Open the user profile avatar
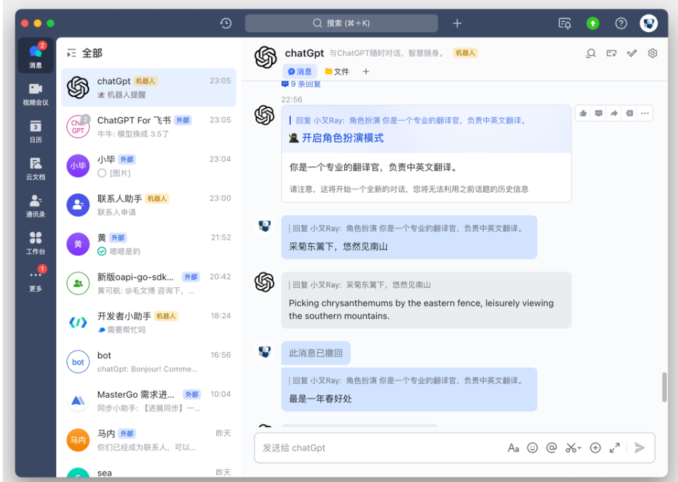The image size is (678, 482). pyautogui.click(x=649, y=23)
